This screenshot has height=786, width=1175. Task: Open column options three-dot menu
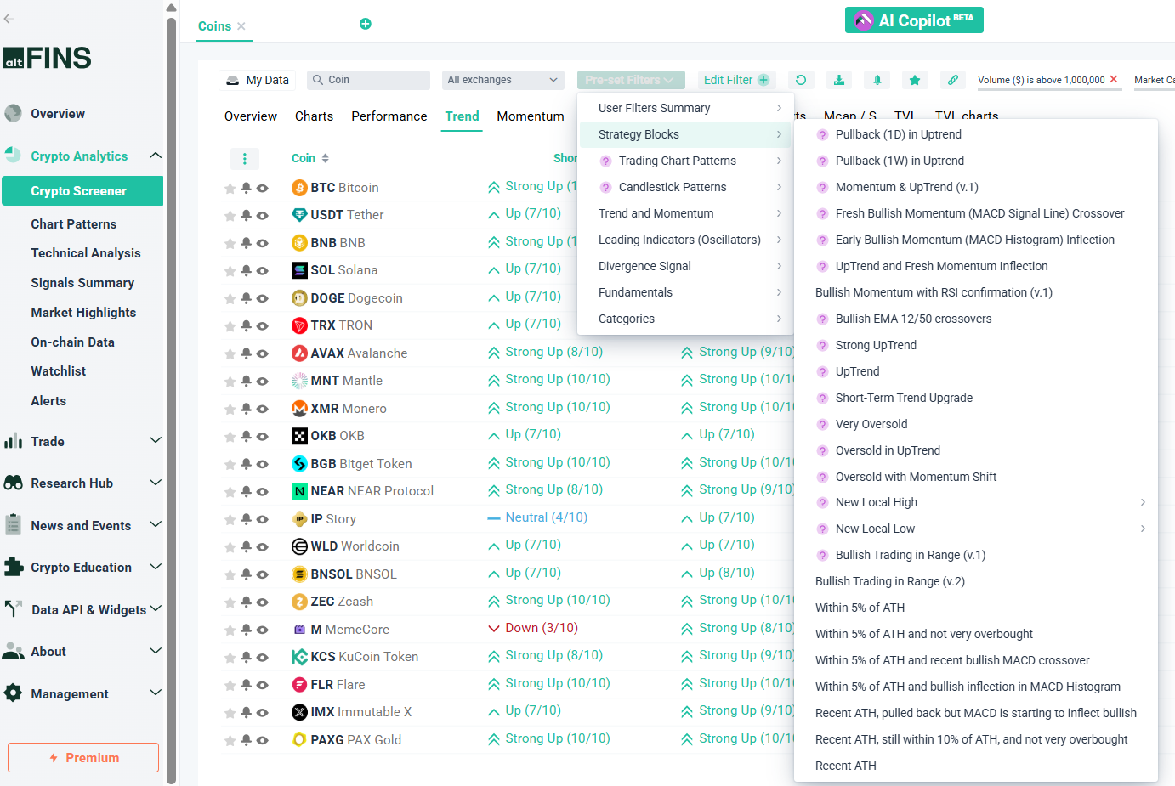coord(245,159)
